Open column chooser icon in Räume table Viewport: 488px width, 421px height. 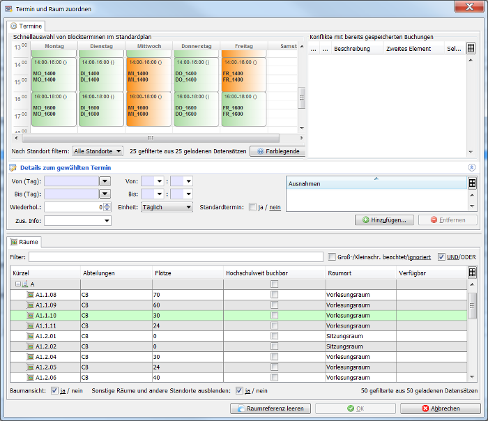point(472,273)
